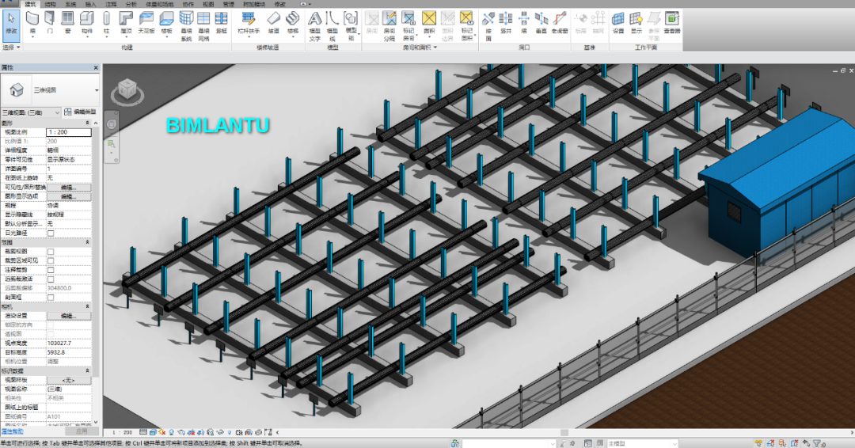
Task: Choose the Model Line (模型线) tool
Action: coord(332,26)
